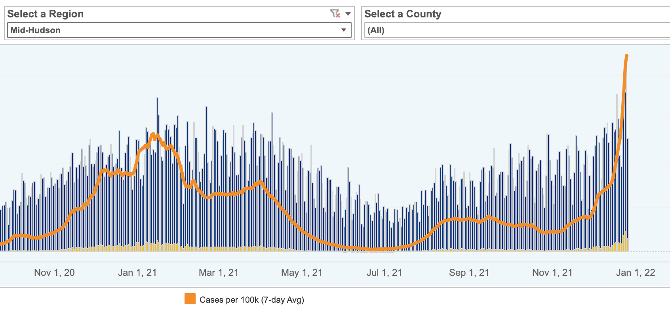Viewport: 670px width, 309px height.
Task: Click the Jan 1, 22 axis label
Action: pyautogui.click(x=636, y=273)
